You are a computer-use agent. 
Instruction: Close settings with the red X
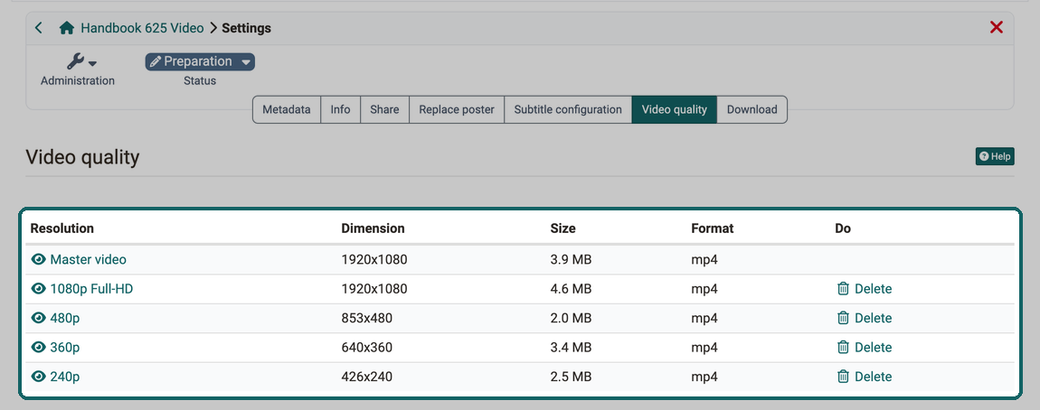click(x=997, y=27)
